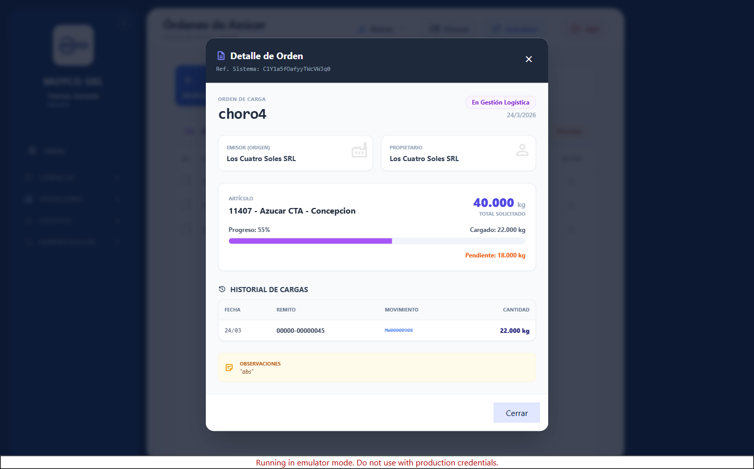Click the note icon beside Observaciones
Screen dimensions: 754x469
[229, 368]
